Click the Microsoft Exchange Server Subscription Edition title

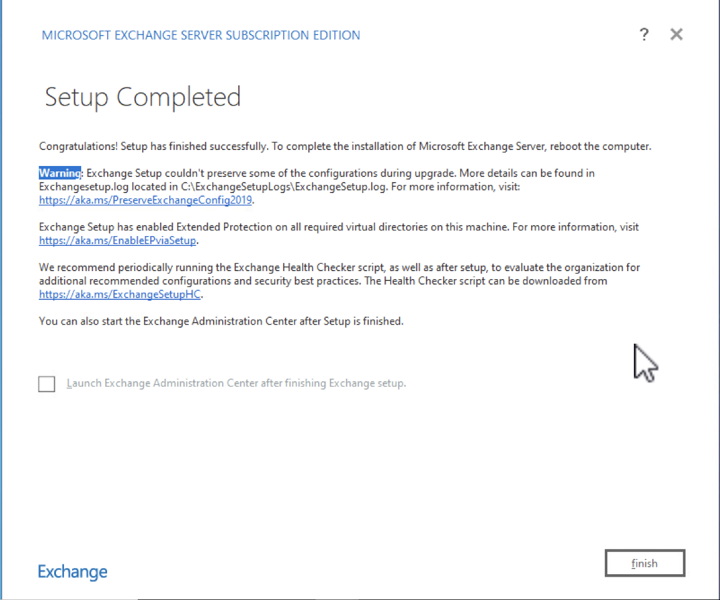tap(201, 35)
